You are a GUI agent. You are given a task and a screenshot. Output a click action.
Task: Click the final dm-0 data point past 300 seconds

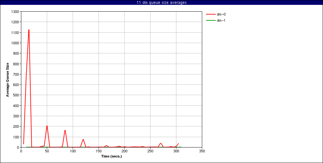coord(178,143)
